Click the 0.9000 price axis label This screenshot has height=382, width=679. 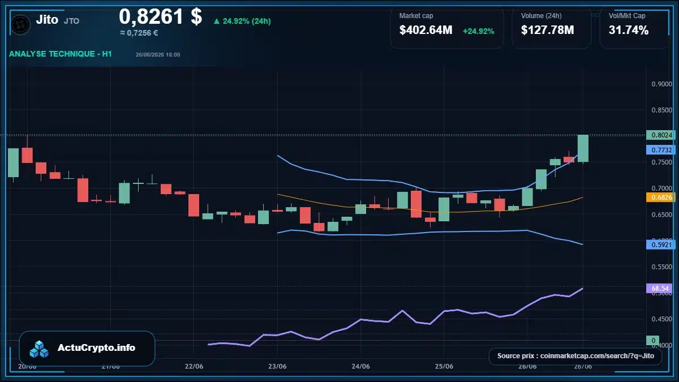tap(662, 84)
